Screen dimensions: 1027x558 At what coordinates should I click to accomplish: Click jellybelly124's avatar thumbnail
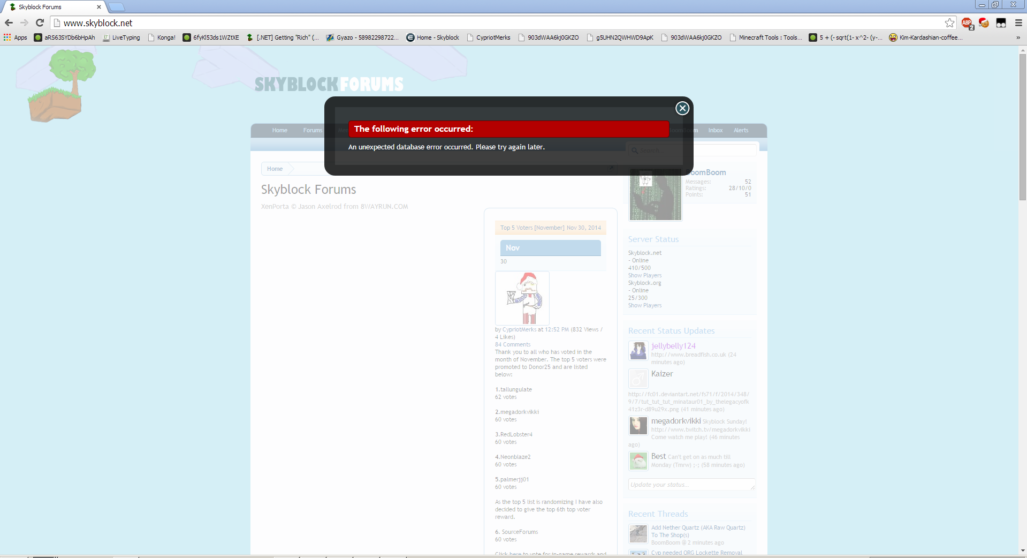[x=638, y=351]
